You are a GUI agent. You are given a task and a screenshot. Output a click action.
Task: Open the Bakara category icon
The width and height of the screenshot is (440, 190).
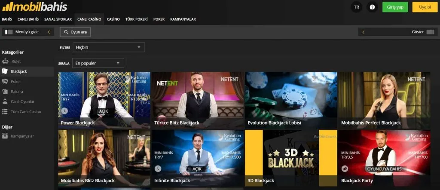tap(5, 92)
